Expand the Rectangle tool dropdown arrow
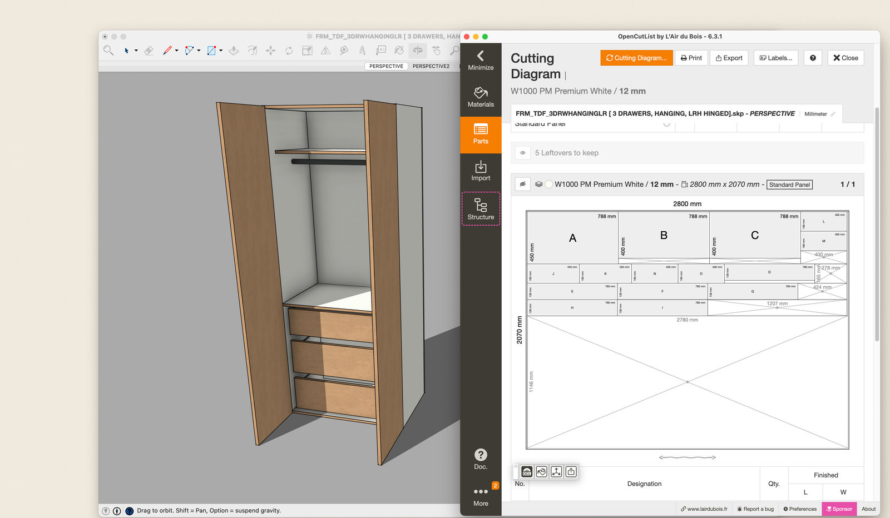 [x=221, y=51]
